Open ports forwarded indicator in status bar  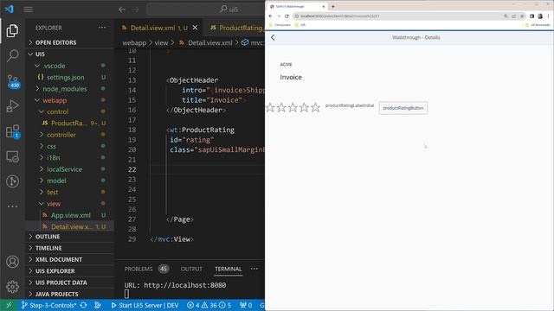click(246, 305)
